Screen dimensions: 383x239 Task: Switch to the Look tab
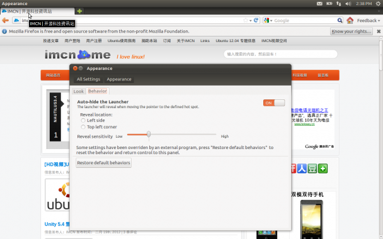(78, 91)
